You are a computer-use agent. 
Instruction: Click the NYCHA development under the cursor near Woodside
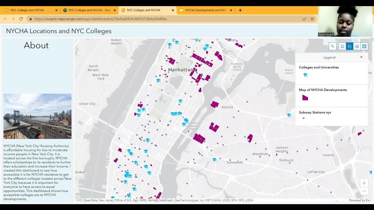[x=250, y=138]
